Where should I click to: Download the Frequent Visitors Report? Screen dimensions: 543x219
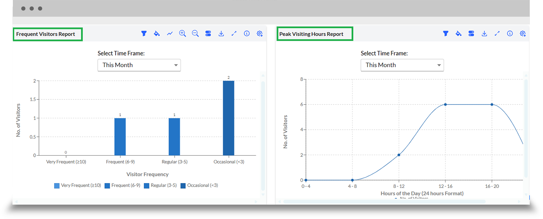point(221,34)
